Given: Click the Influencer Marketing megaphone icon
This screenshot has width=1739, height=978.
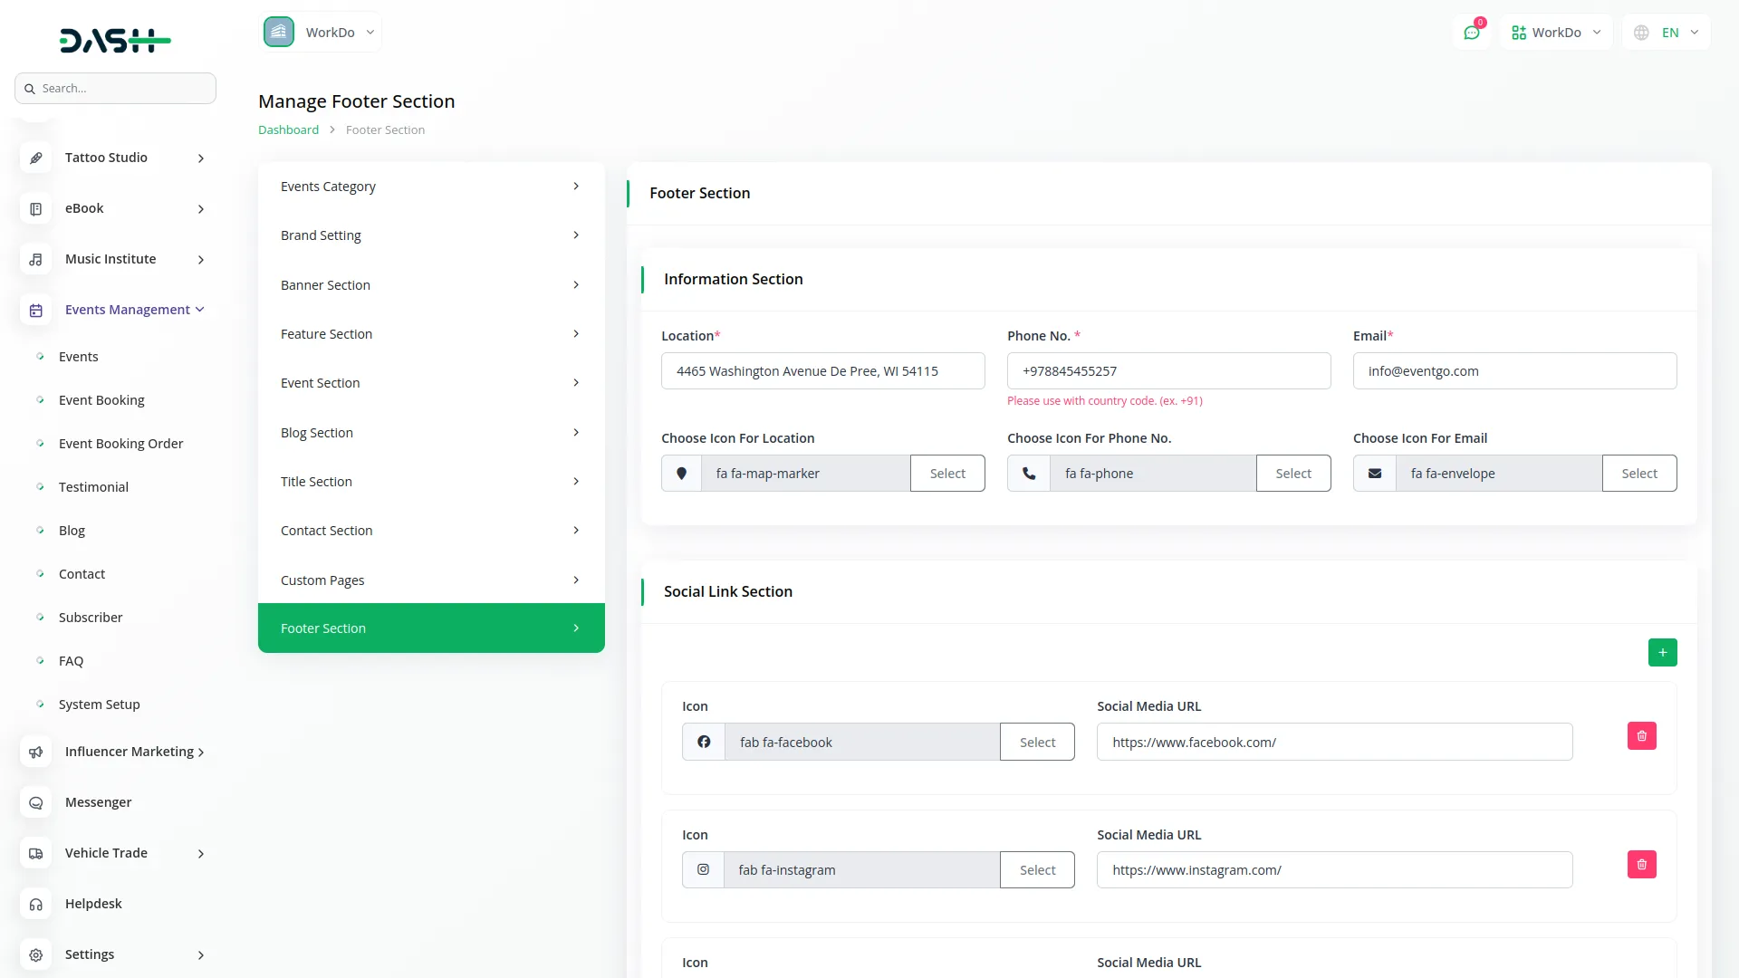Looking at the screenshot, I should (x=36, y=752).
